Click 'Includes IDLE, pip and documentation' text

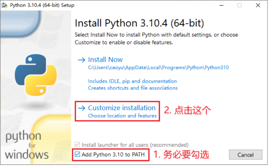[132, 81]
